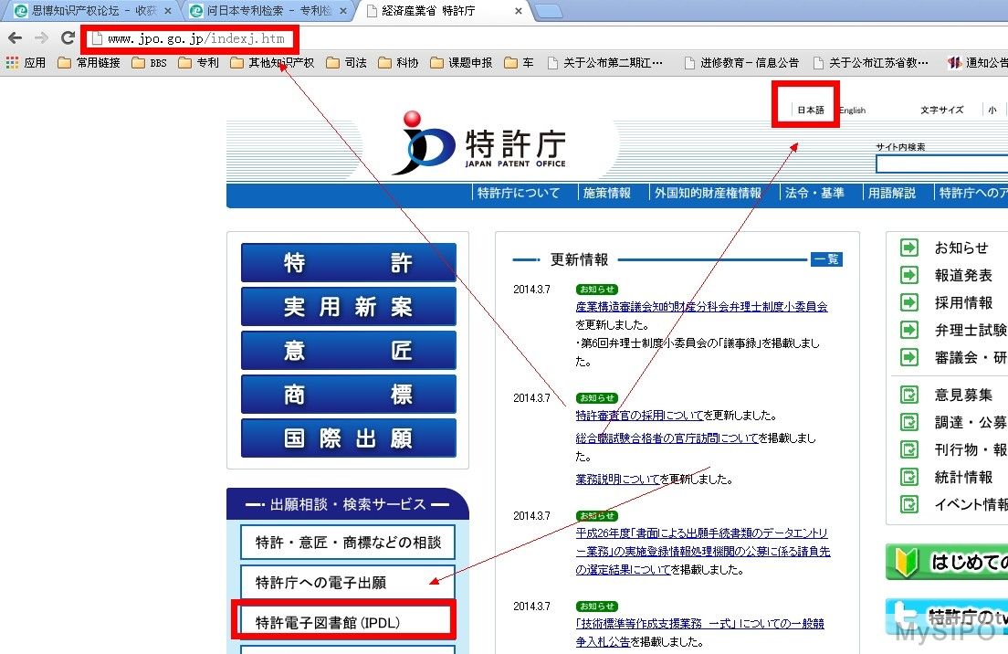Screen dimensions: 1008x654
Task: Open the BBS bookmarks folder
Action: 150,63
